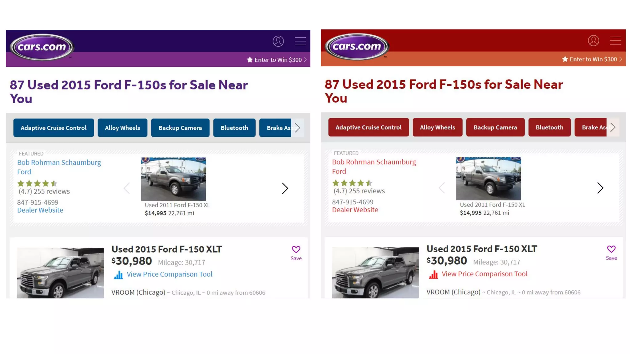This screenshot has width=630, height=354.
Task: Open 2011 F-150 XL thumbnail in red version
Action: pyautogui.click(x=488, y=179)
